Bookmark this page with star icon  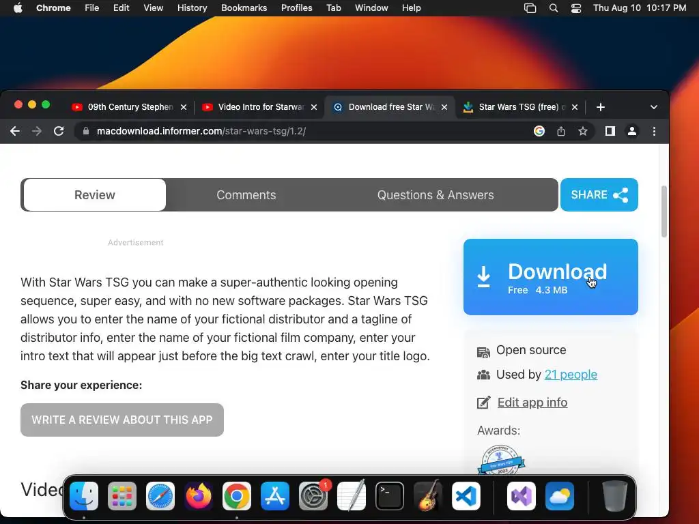[583, 131]
